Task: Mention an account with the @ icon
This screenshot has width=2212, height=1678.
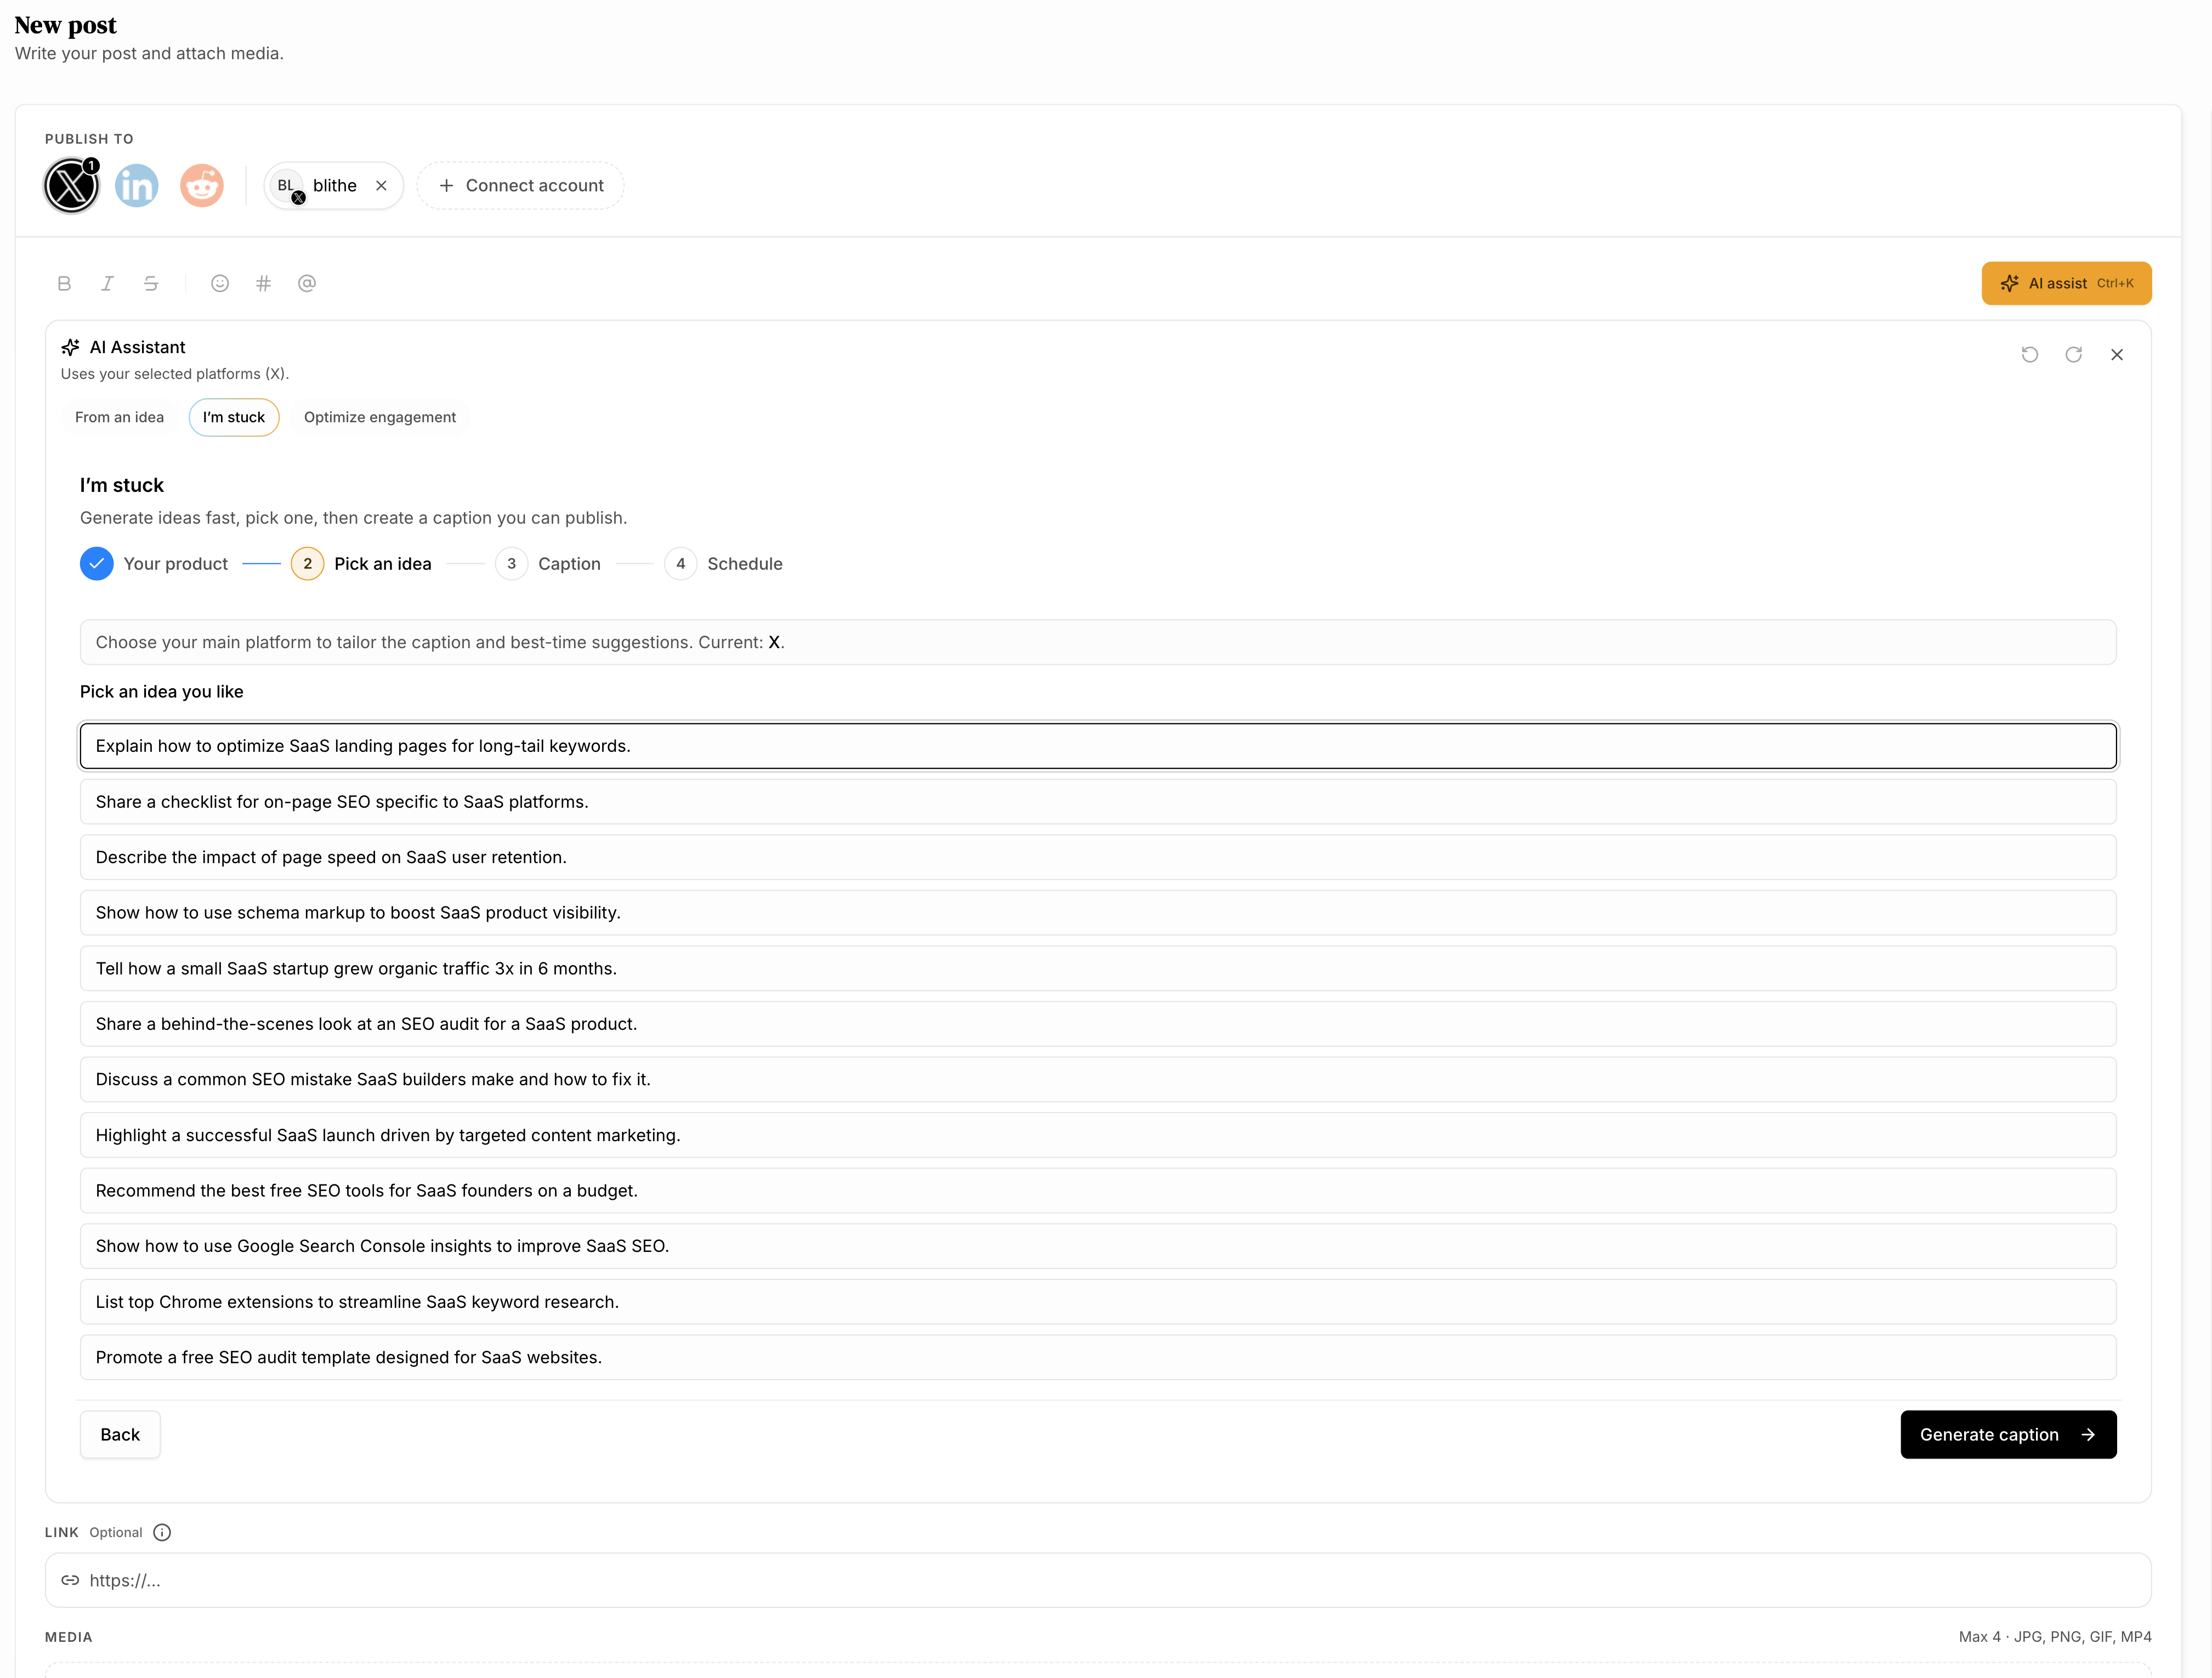Action: pos(307,283)
